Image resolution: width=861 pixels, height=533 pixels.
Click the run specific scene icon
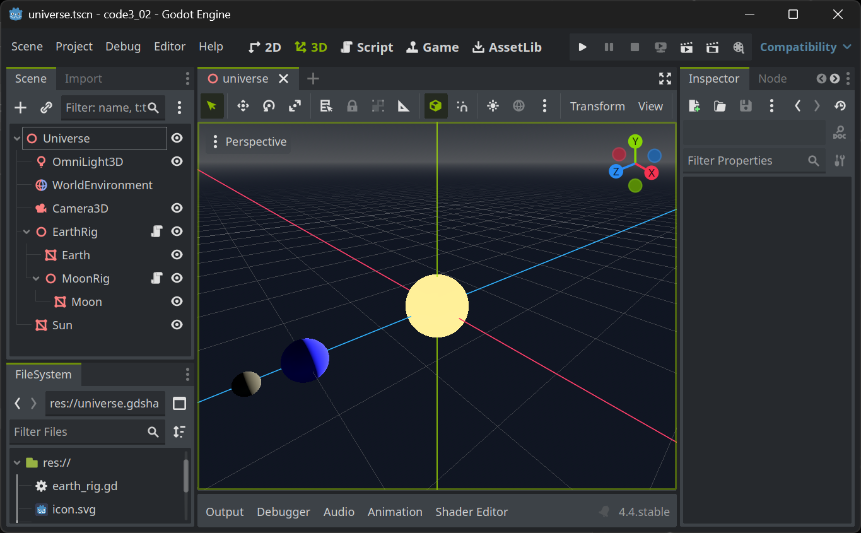click(x=712, y=47)
